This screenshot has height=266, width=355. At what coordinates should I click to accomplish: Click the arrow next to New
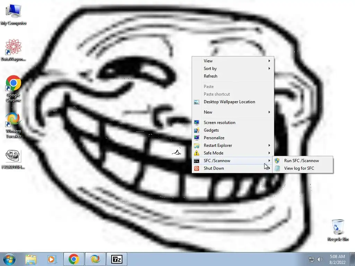click(269, 112)
